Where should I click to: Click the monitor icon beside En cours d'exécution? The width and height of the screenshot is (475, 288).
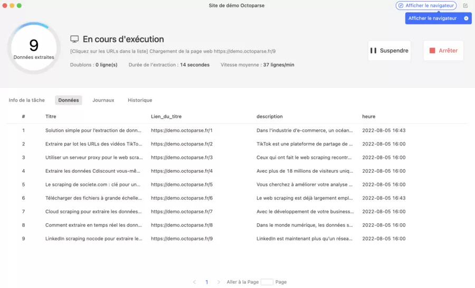point(74,39)
